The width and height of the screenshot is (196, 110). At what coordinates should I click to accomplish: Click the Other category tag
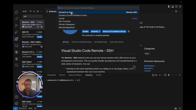[x=147, y=54]
